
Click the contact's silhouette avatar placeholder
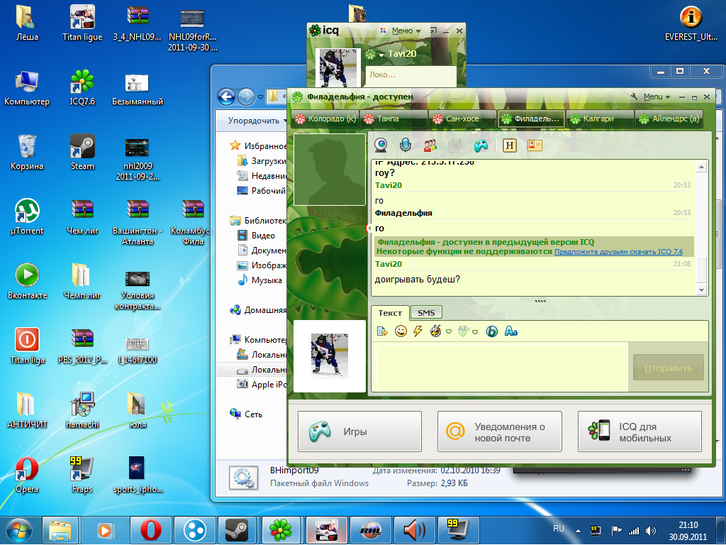click(329, 170)
